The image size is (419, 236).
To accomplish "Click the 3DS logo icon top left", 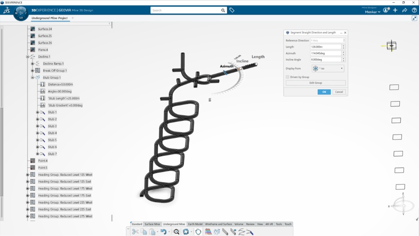I will point(7,10).
